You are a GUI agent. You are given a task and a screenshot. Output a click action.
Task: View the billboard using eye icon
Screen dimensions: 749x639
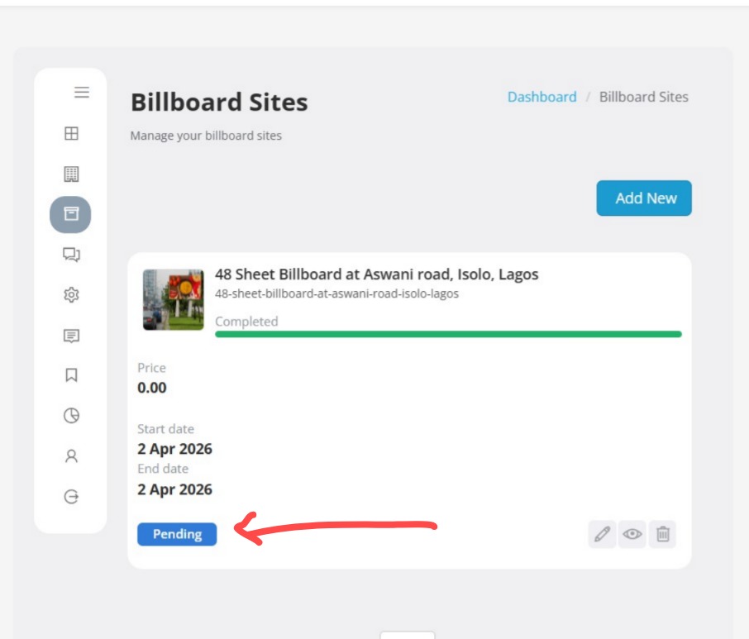632,535
